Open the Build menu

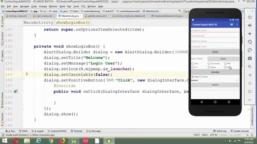(x=62, y=6)
